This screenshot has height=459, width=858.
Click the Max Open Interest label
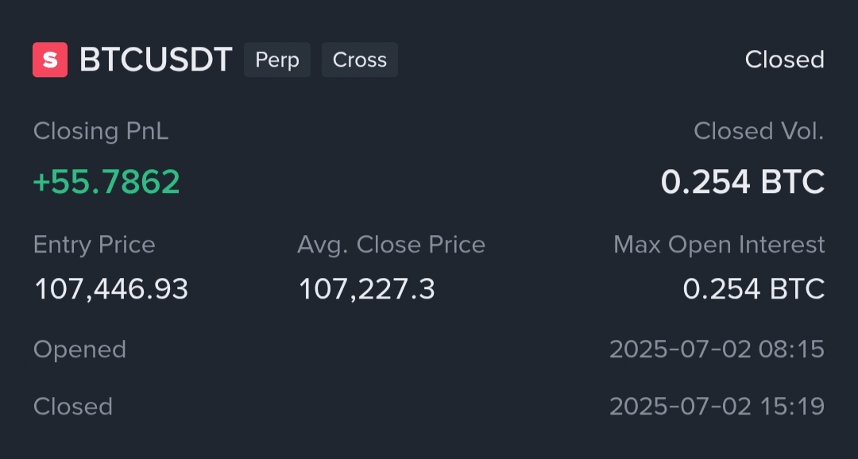tap(719, 245)
